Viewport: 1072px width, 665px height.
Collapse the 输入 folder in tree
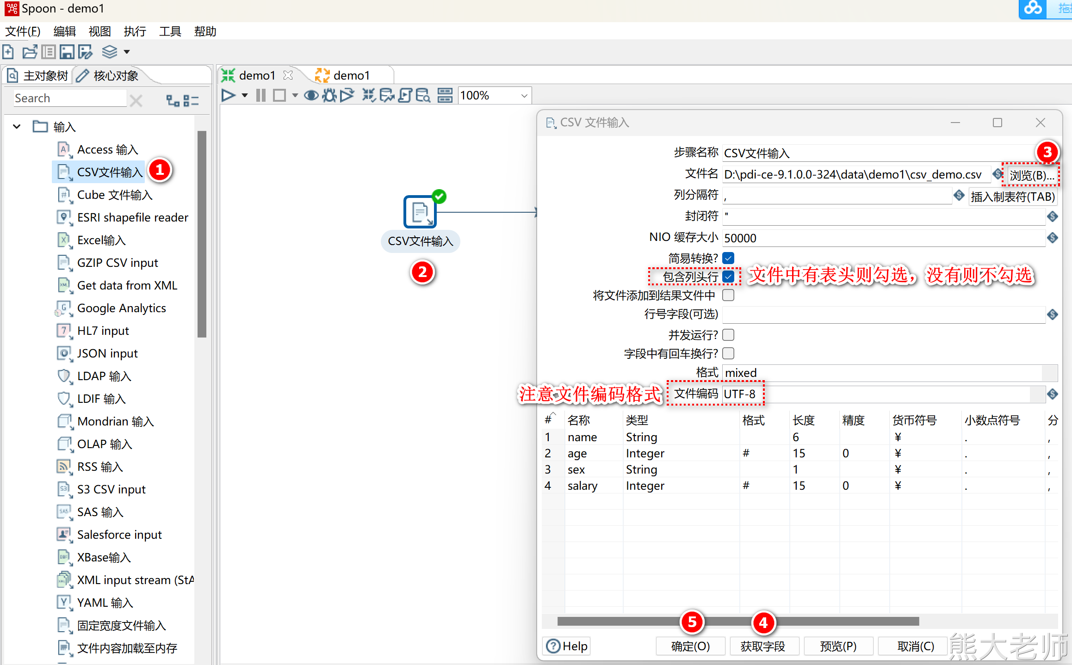tap(17, 126)
